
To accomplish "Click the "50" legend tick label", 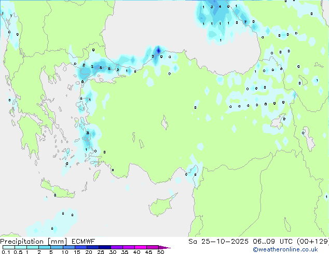I will tap(160, 252).
